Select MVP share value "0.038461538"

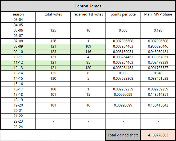point(158,79)
